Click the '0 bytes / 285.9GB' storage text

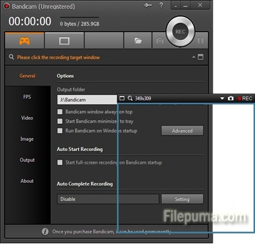click(x=80, y=24)
